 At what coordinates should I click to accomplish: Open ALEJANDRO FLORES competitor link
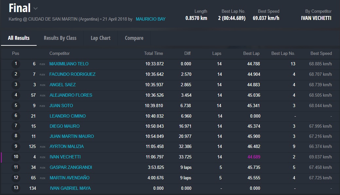71,95
